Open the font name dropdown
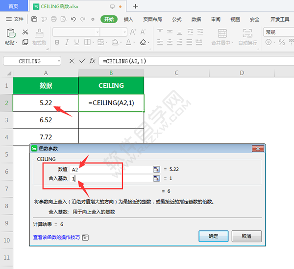The height and width of the screenshot is (269, 294). point(98,32)
